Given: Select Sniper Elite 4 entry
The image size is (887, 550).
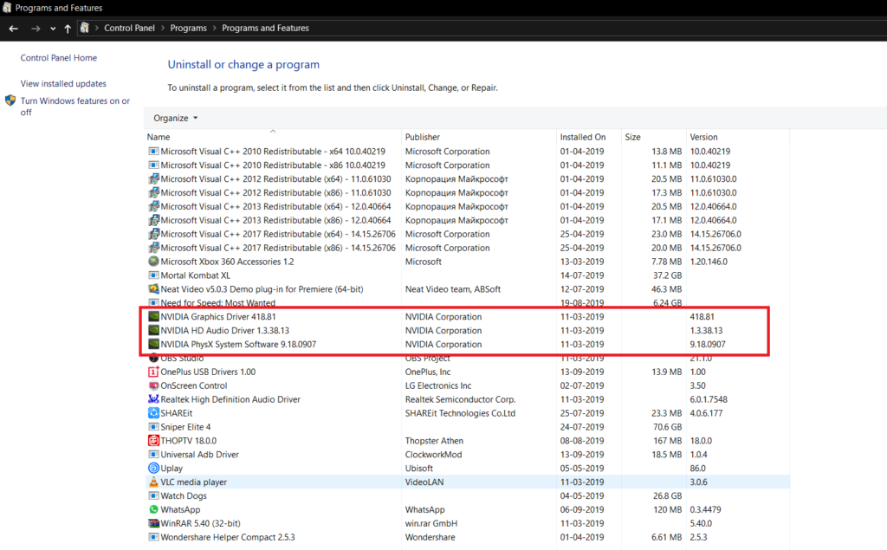Looking at the screenshot, I should (185, 427).
